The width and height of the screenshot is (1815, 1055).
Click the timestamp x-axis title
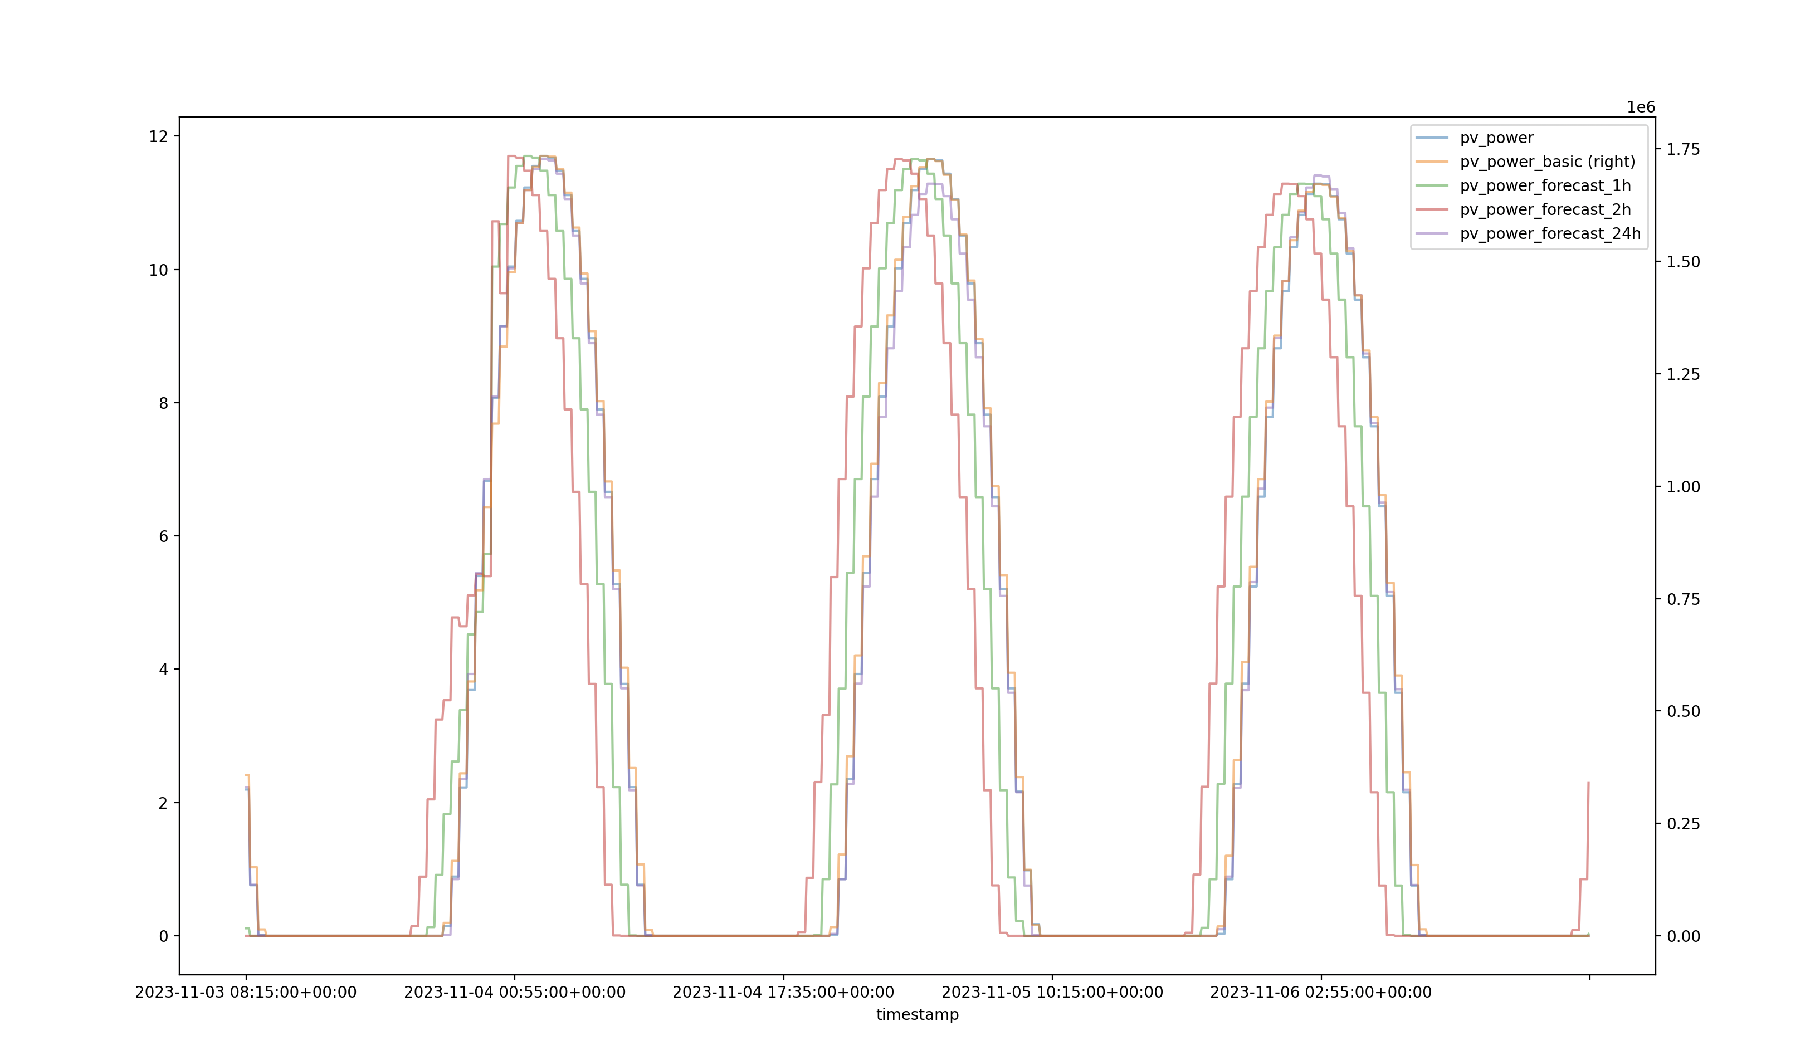[917, 1015]
